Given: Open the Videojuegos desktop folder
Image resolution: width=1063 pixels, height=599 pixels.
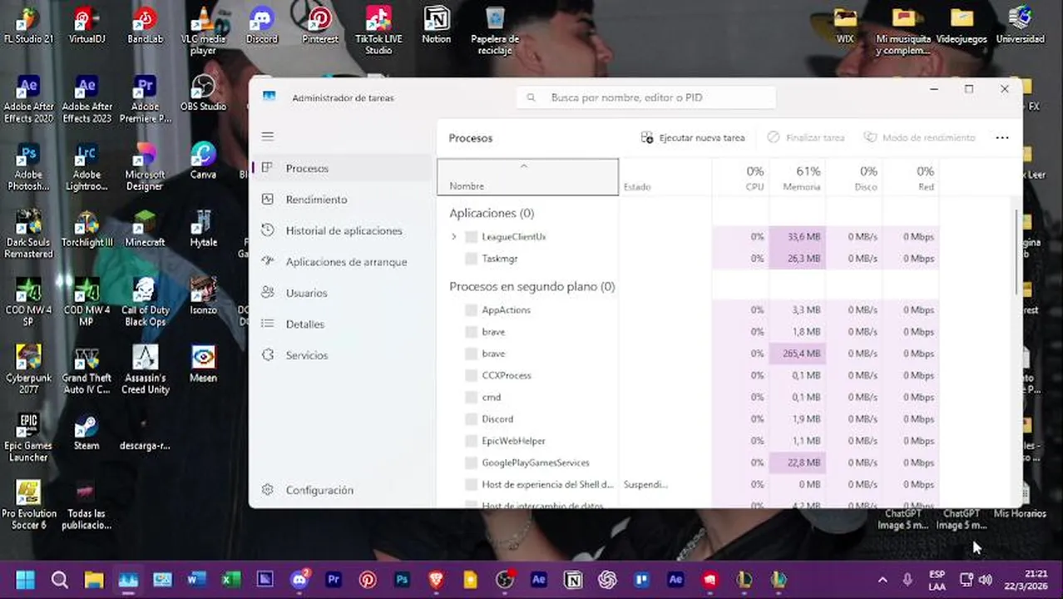Looking at the screenshot, I should (x=962, y=26).
